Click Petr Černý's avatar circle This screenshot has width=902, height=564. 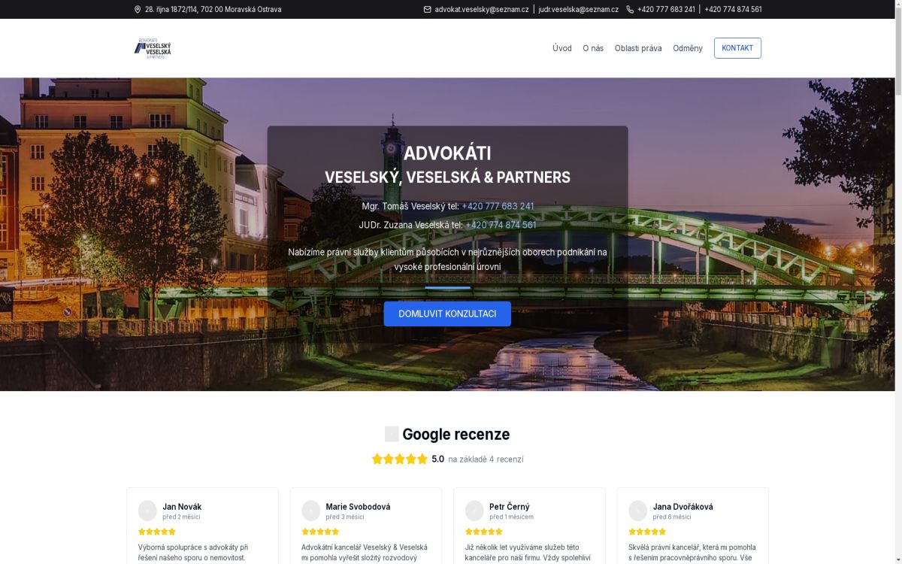[474, 510]
